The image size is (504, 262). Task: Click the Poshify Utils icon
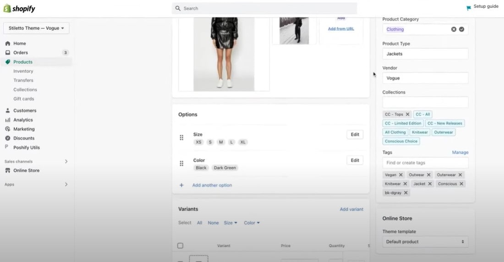point(7,147)
